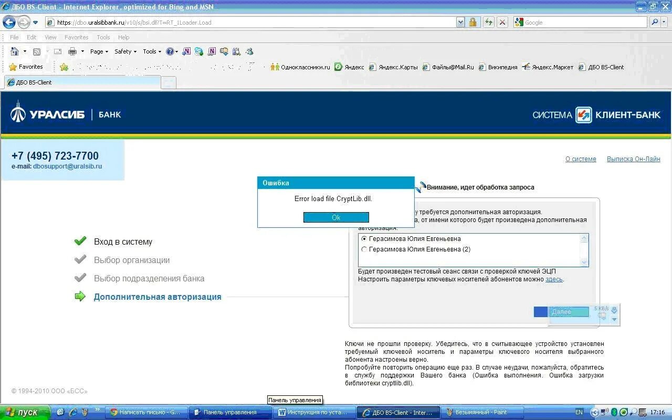Click the Home icon in command bar

coord(15,51)
